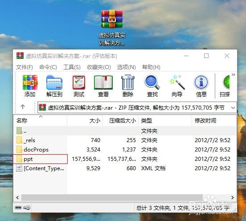Select the ppt row name

(x=28, y=160)
